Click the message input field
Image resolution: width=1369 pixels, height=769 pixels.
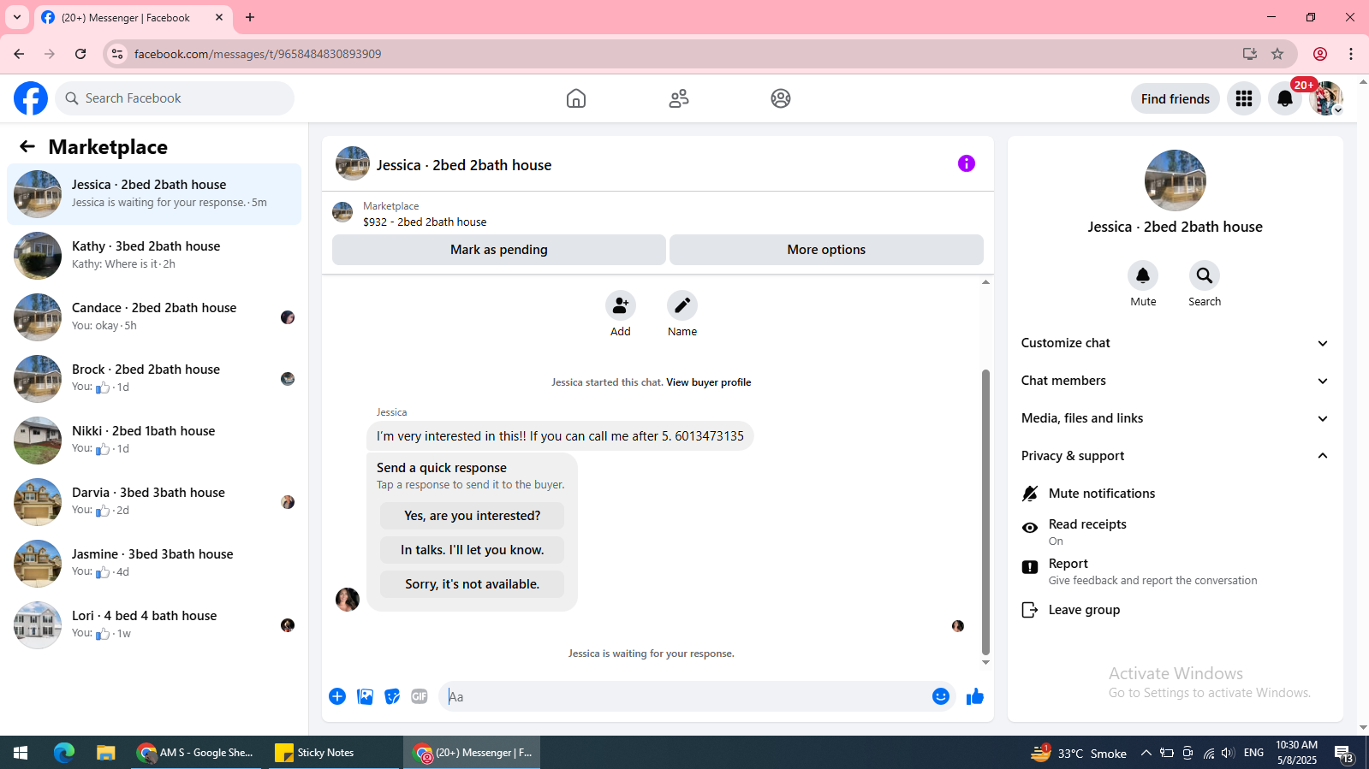[x=685, y=696]
